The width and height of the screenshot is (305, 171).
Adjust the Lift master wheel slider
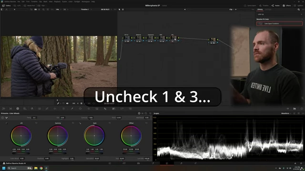click(x=21, y=153)
